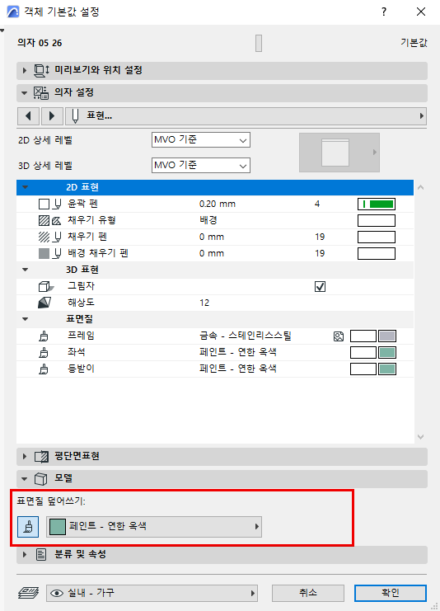
Task: Select the 해상도 value 12
Action: tap(204, 303)
